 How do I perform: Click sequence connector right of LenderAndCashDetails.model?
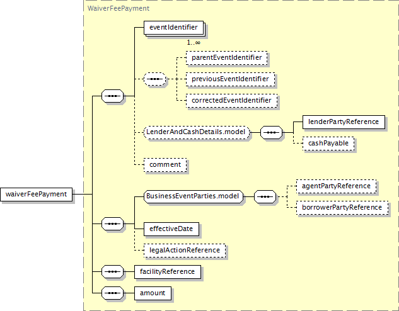[x=272, y=132]
